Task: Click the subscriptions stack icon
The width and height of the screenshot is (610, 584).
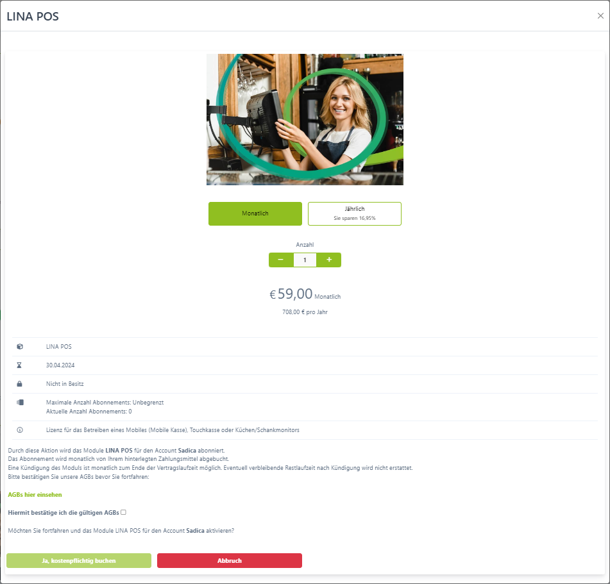Action: (x=20, y=403)
